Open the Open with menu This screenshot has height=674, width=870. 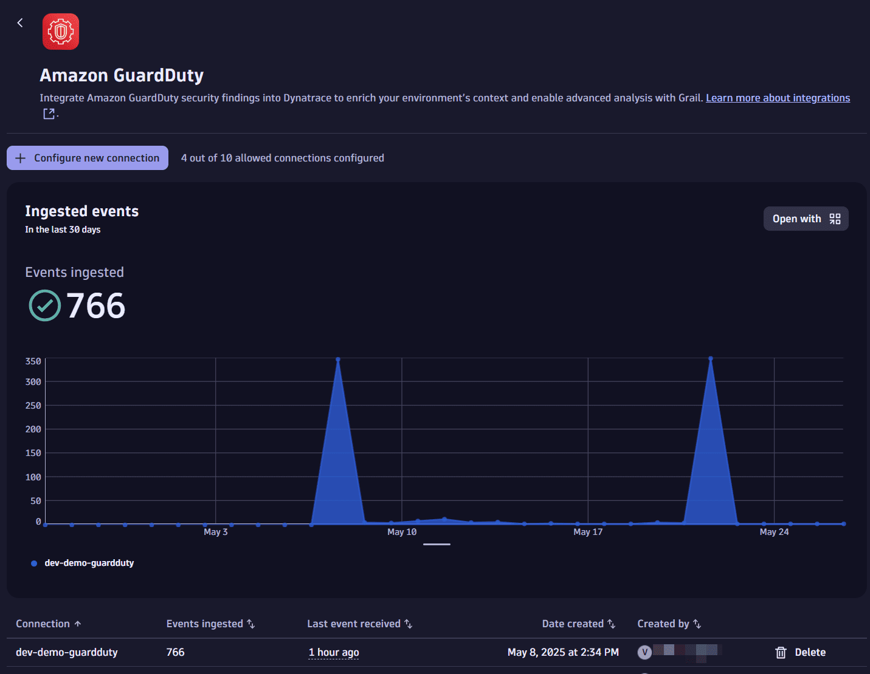tap(806, 219)
